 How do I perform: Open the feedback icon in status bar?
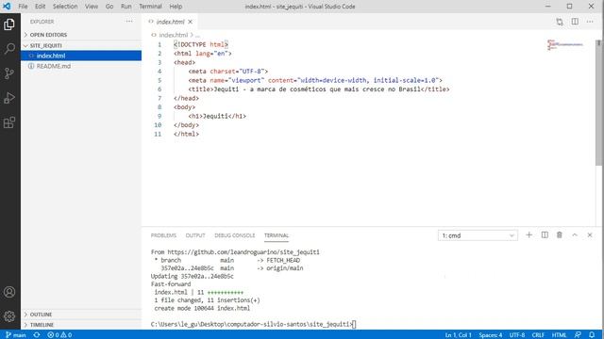[x=578, y=335]
